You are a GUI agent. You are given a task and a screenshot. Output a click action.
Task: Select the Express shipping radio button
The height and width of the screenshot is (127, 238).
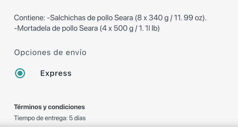(x=20, y=73)
